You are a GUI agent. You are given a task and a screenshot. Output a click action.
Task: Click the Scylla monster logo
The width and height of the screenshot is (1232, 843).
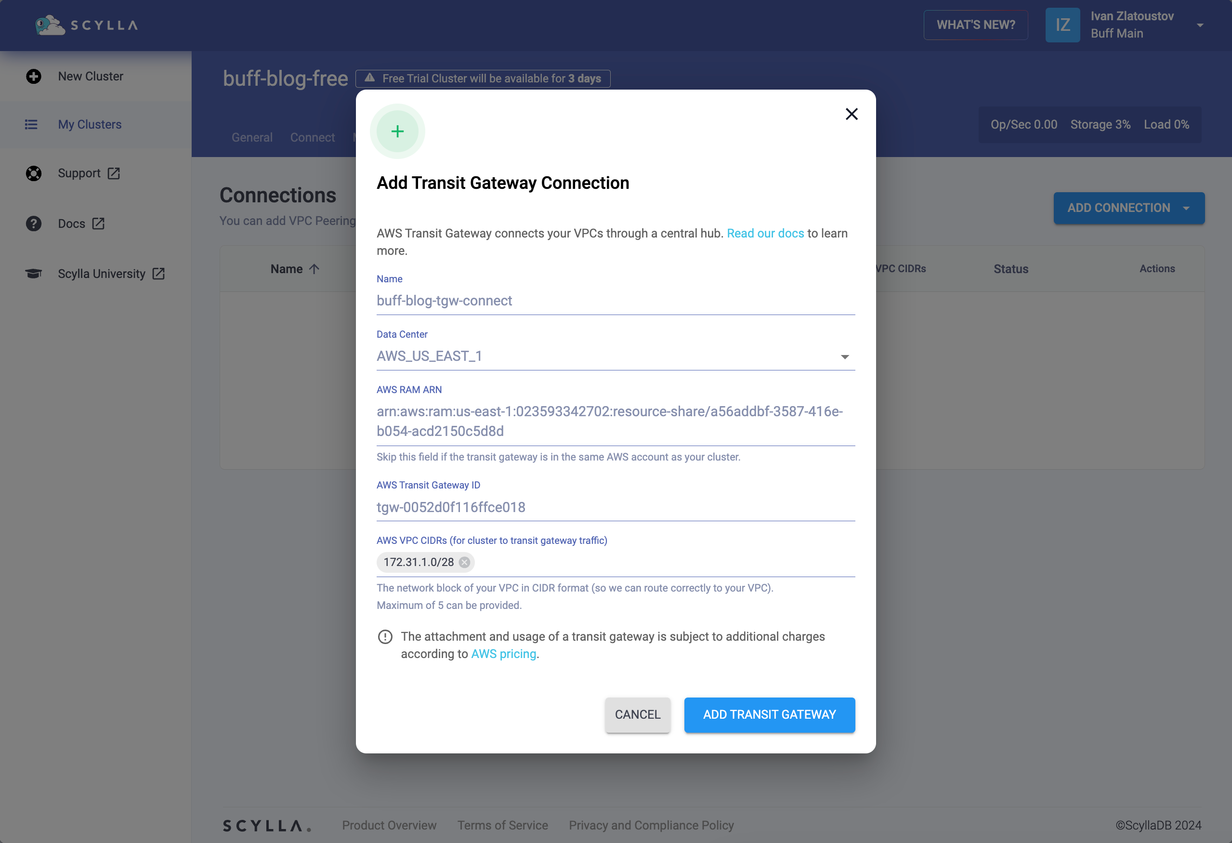coord(50,25)
